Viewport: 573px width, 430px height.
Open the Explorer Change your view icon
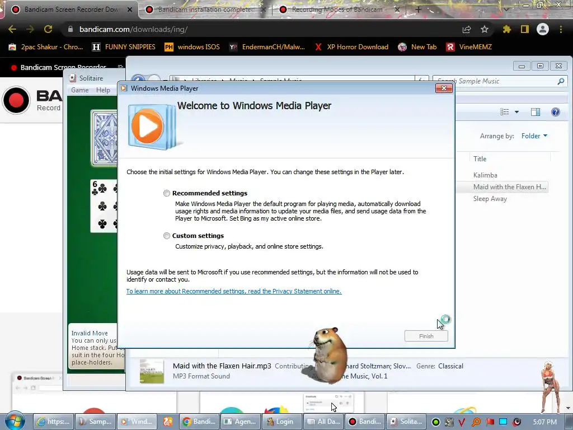click(504, 112)
